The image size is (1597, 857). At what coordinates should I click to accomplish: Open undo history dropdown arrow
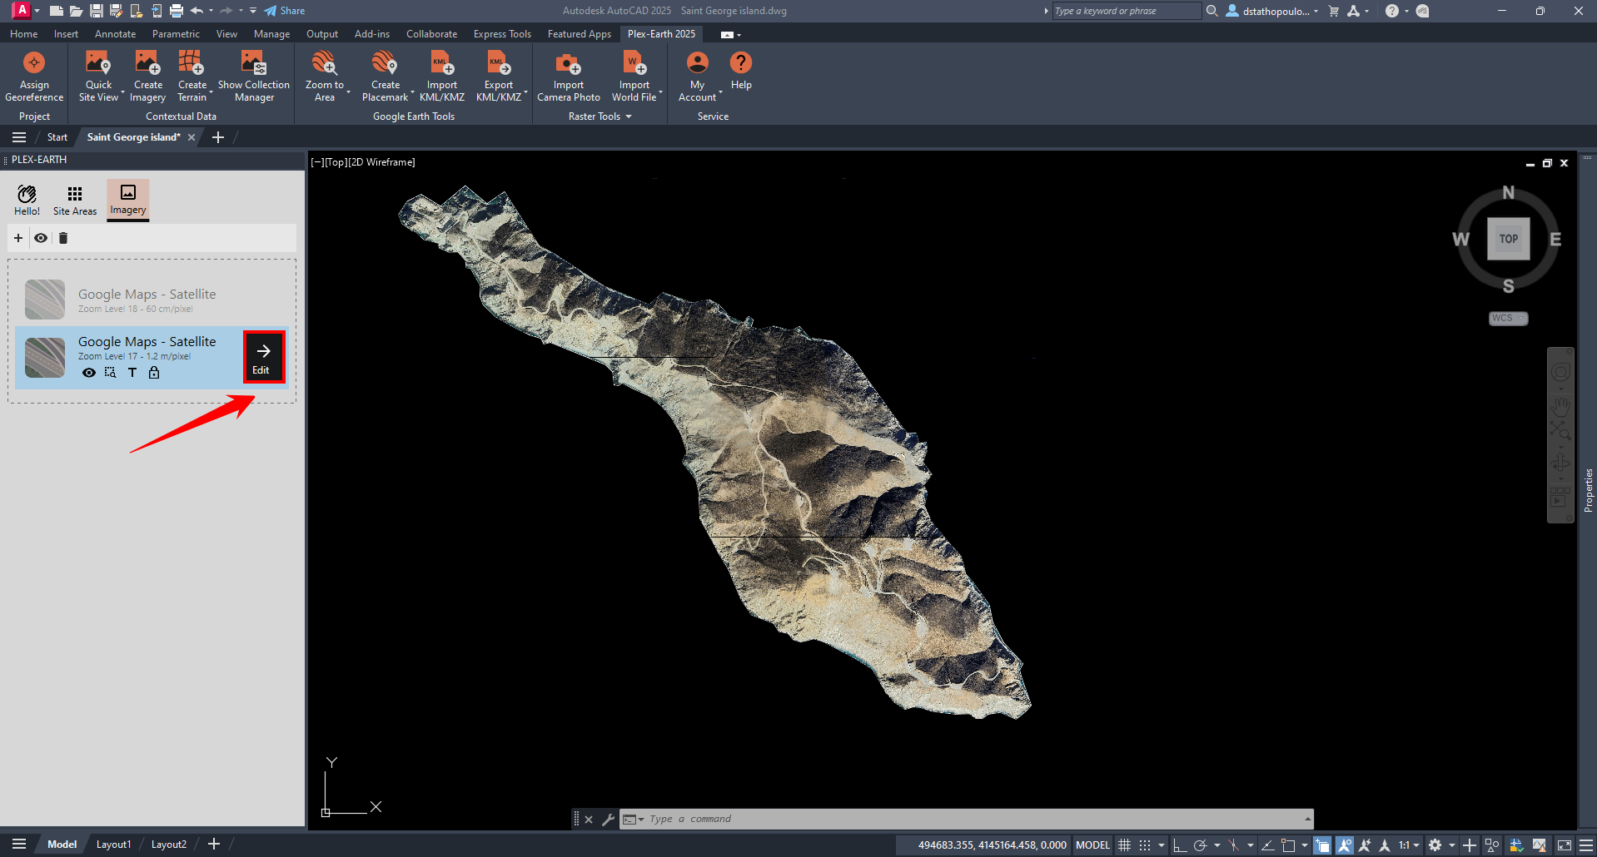coord(211,11)
